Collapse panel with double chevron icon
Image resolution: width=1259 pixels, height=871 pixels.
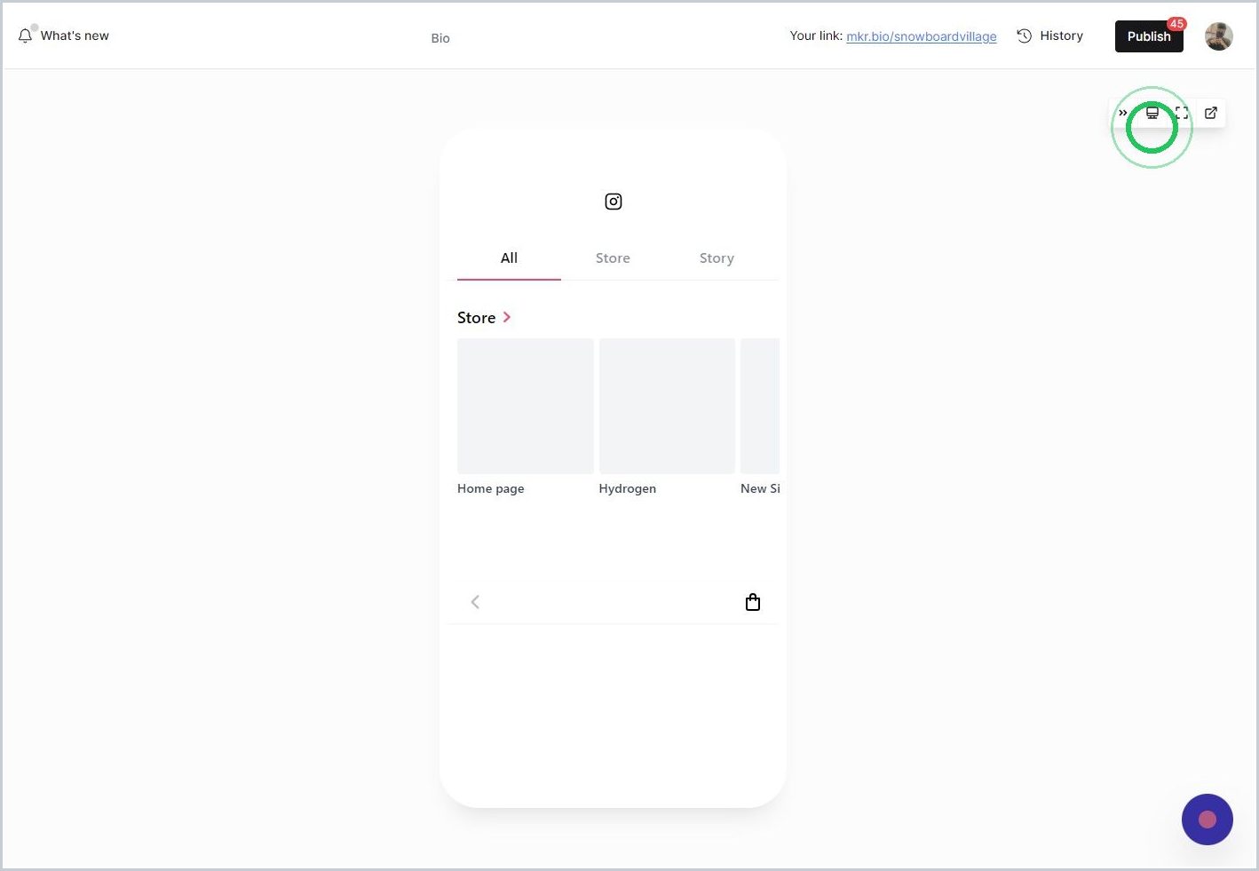(x=1123, y=113)
